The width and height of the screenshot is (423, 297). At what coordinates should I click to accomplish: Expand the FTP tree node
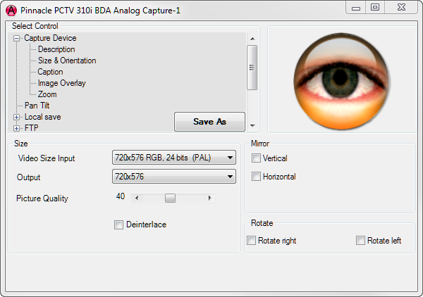tap(17, 128)
